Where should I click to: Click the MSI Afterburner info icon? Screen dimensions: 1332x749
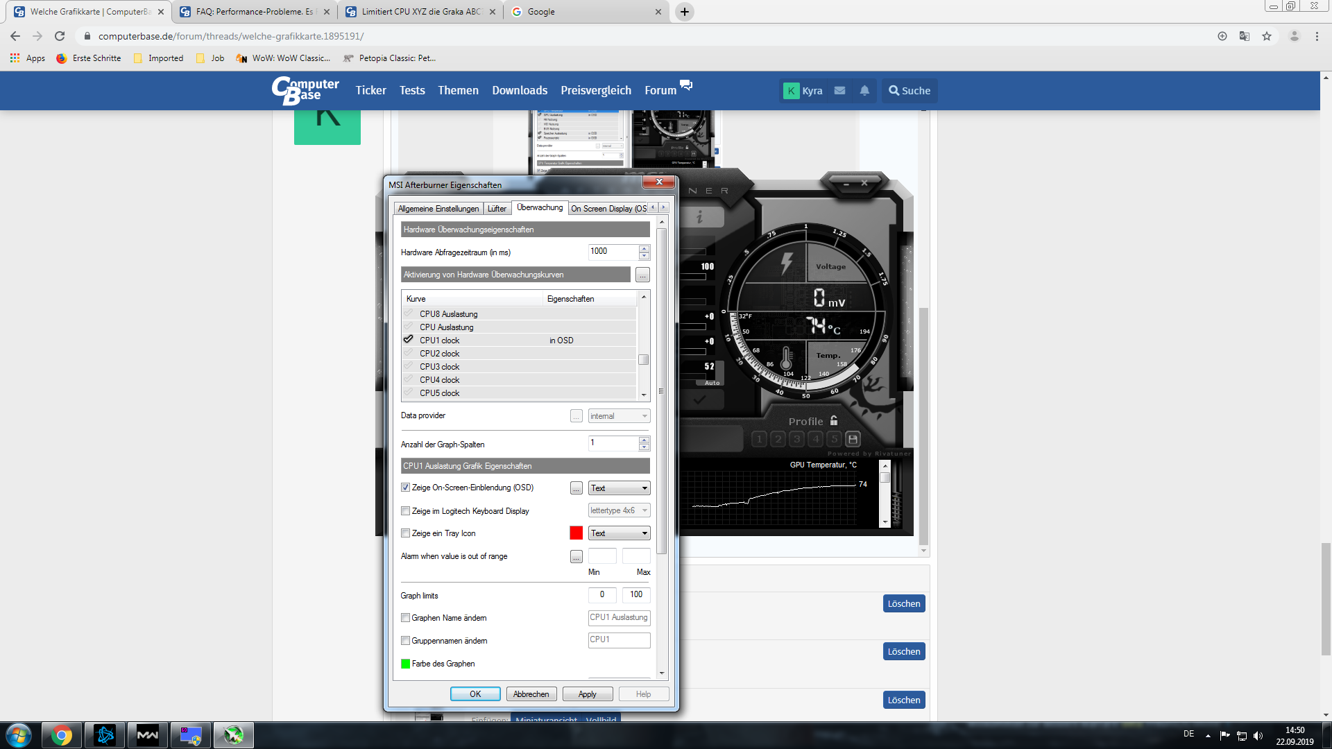click(699, 217)
